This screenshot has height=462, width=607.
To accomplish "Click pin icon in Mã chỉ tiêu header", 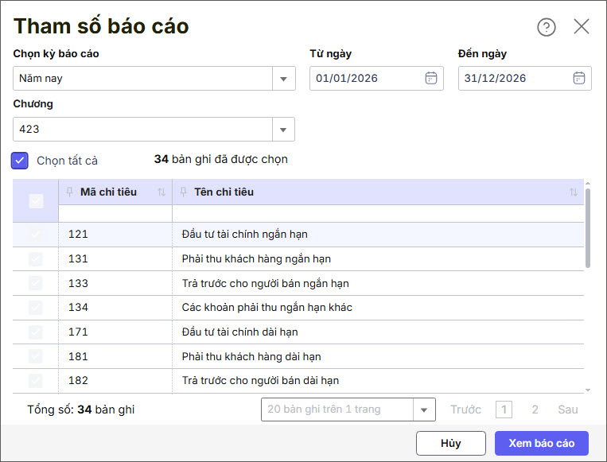I will [x=70, y=192].
